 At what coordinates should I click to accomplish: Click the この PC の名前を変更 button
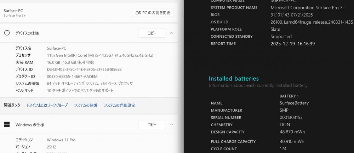(x=153, y=13)
